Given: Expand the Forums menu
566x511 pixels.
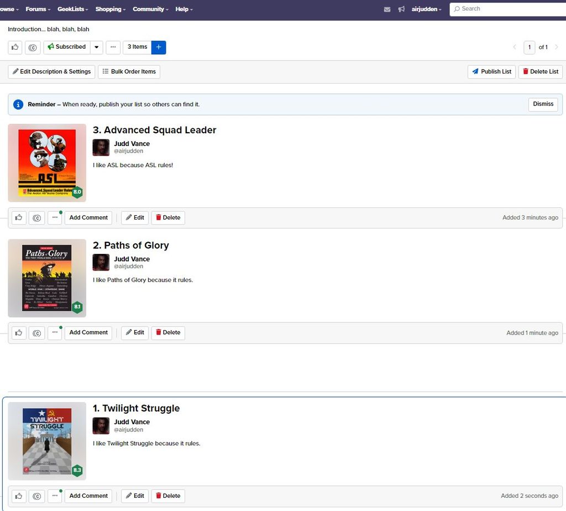Looking at the screenshot, I should (x=38, y=9).
